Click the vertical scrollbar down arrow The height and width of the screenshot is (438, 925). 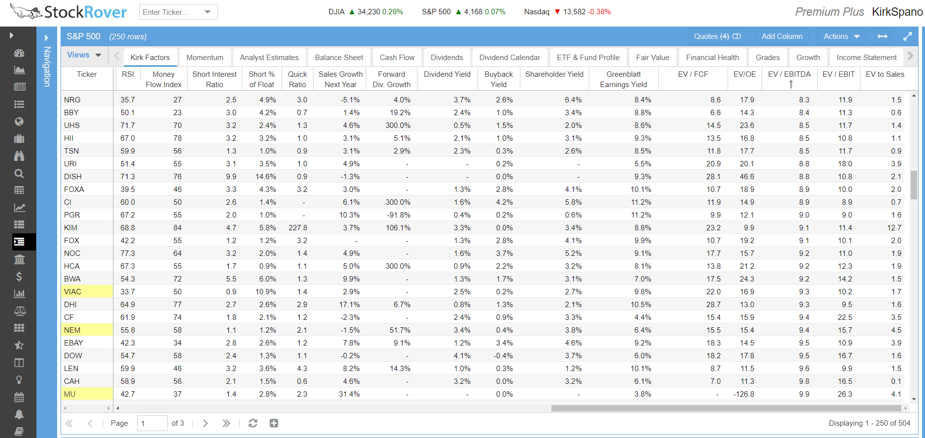point(914,399)
